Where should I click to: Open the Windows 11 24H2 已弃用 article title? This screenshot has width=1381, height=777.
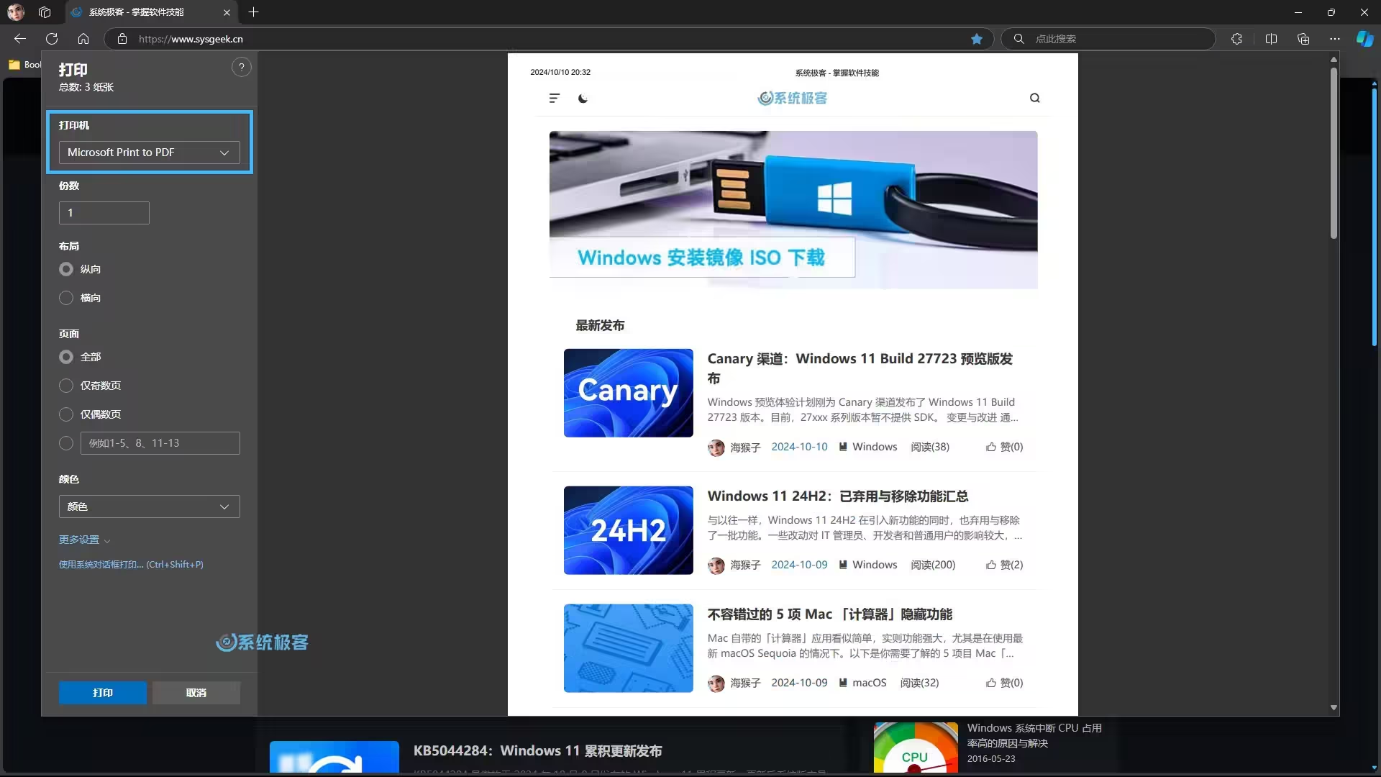(x=837, y=496)
